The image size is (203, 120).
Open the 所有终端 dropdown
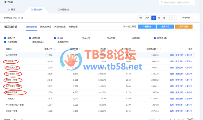tap(188, 18)
